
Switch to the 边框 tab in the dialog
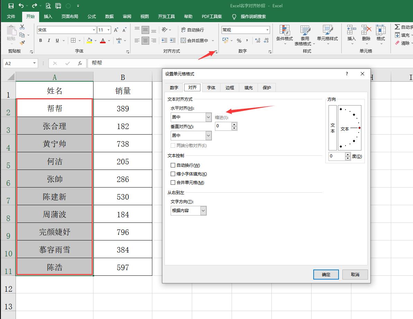[x=230, y=88]
